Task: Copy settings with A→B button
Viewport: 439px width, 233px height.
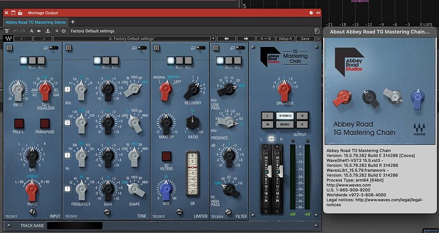Action: 266,39
